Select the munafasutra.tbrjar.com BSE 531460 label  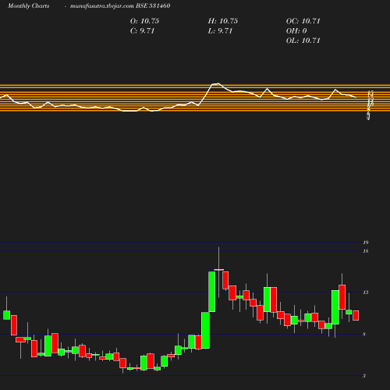click(120, 5)
